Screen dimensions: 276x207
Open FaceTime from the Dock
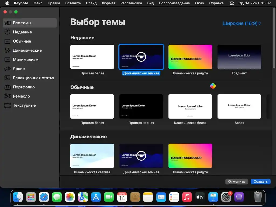click(x=109, y=197)
